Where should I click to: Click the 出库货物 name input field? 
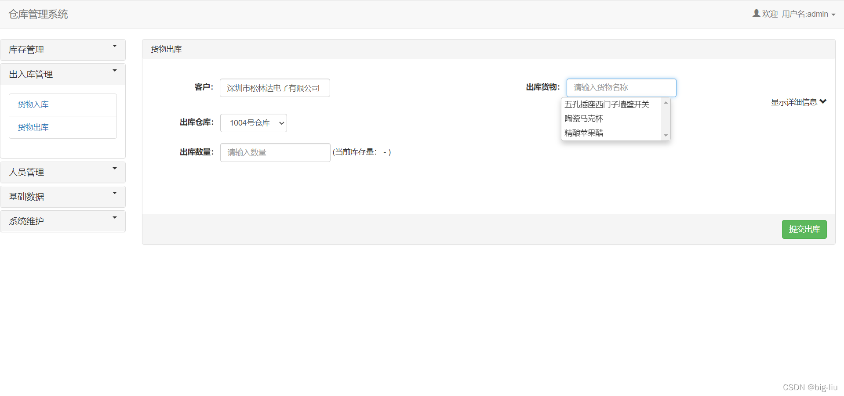pos(621,88)
